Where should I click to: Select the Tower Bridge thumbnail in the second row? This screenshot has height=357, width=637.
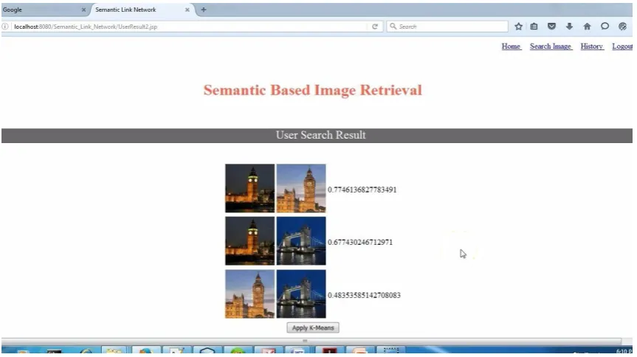[301, 241]
